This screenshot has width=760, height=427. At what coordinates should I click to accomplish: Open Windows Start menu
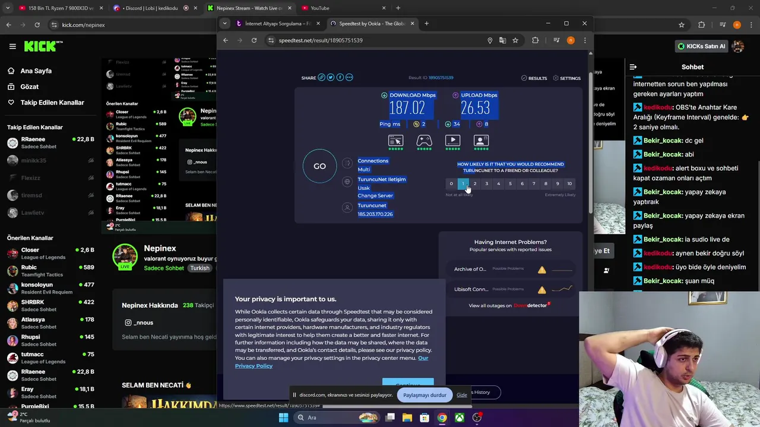point(283,418)
